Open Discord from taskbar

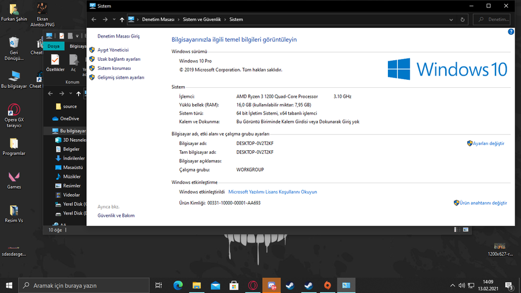271,285
